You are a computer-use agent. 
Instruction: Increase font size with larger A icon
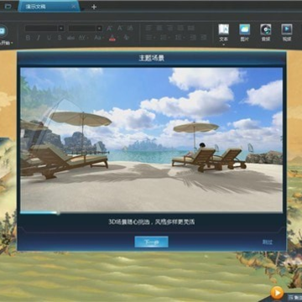pos(110,29)
